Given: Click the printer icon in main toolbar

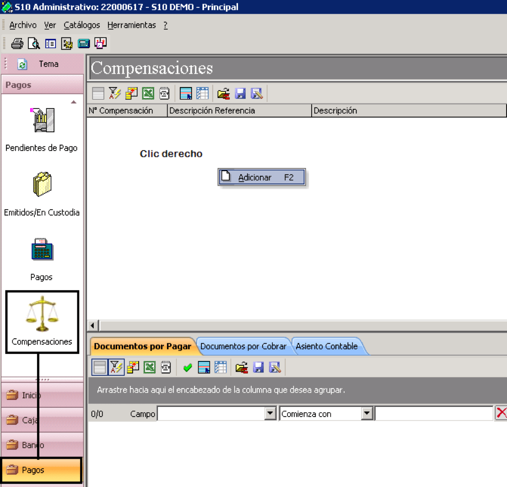Looking at the screenshot, I should click(x=17, y=43).
